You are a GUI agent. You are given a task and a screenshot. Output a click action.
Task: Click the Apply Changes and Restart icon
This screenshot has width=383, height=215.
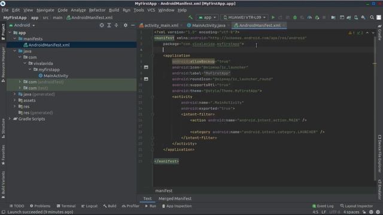coord(280,17)
